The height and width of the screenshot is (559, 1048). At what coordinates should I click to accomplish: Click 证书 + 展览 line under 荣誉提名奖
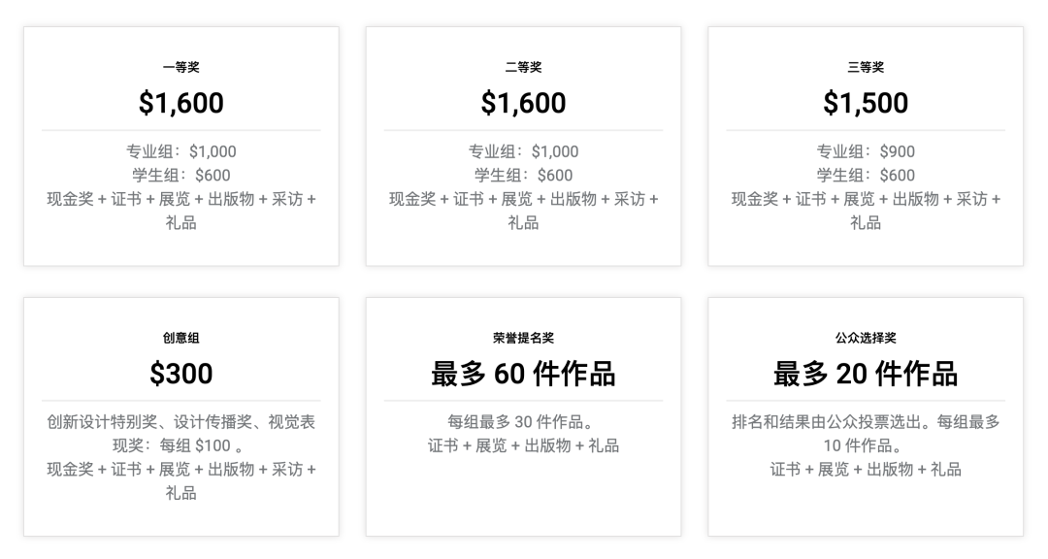(x=523, y=445)
